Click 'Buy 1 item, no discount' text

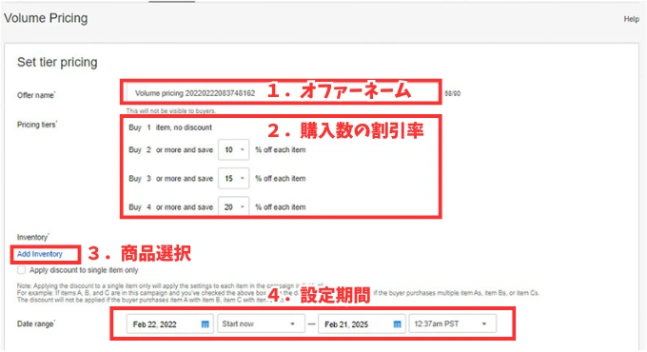170,127
